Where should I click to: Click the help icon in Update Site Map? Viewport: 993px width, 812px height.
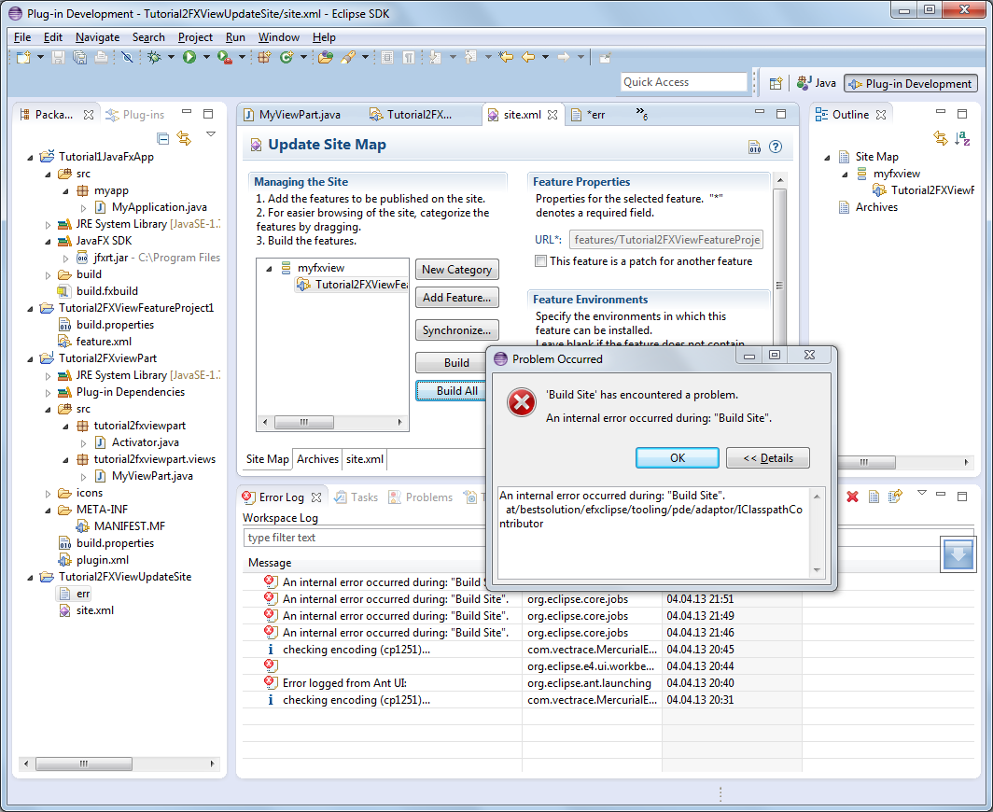pyautogui.click(x=776, y=147)
